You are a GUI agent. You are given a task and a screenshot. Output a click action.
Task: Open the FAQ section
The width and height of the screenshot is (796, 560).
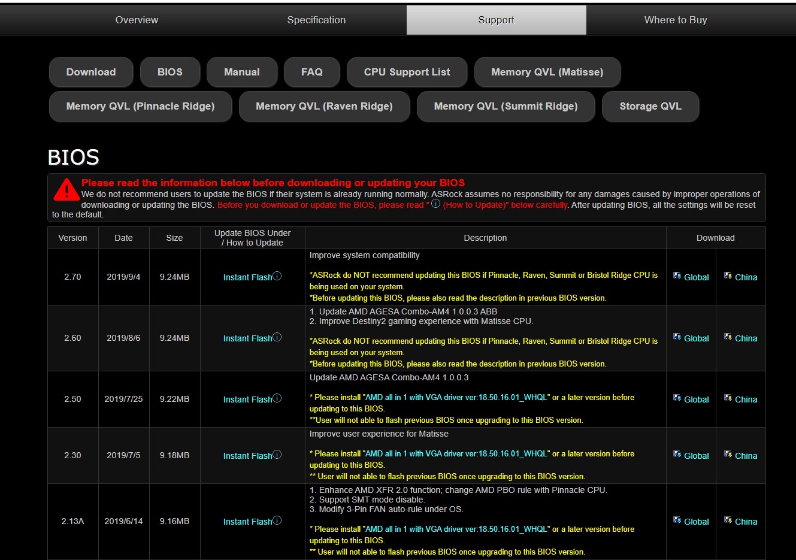tap(312, 72)
